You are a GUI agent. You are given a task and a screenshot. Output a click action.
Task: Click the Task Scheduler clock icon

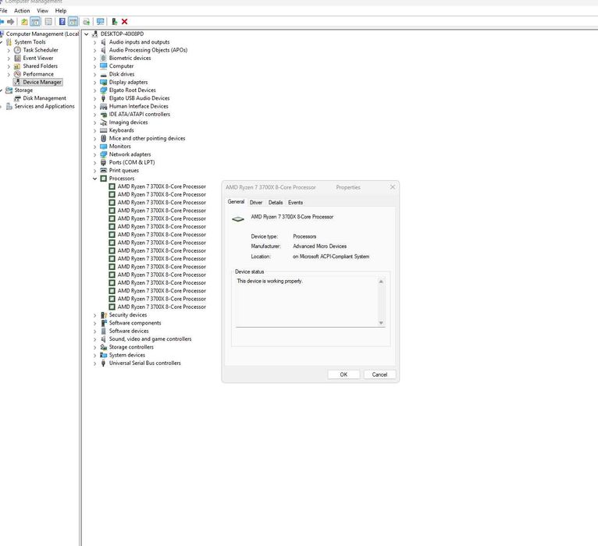pyautogui.click(x=17, y=50)
